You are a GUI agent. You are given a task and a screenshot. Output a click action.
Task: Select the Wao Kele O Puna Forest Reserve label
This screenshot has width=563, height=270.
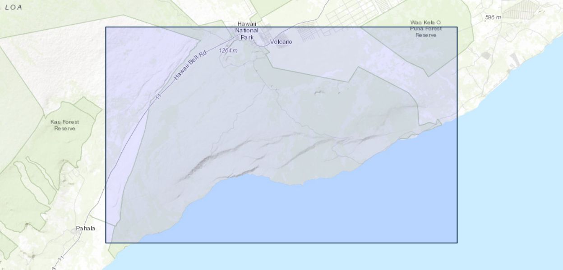[425, 28]
